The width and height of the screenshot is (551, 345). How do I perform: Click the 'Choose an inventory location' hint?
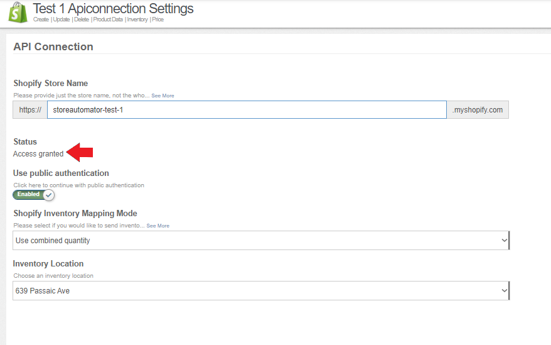53,276
